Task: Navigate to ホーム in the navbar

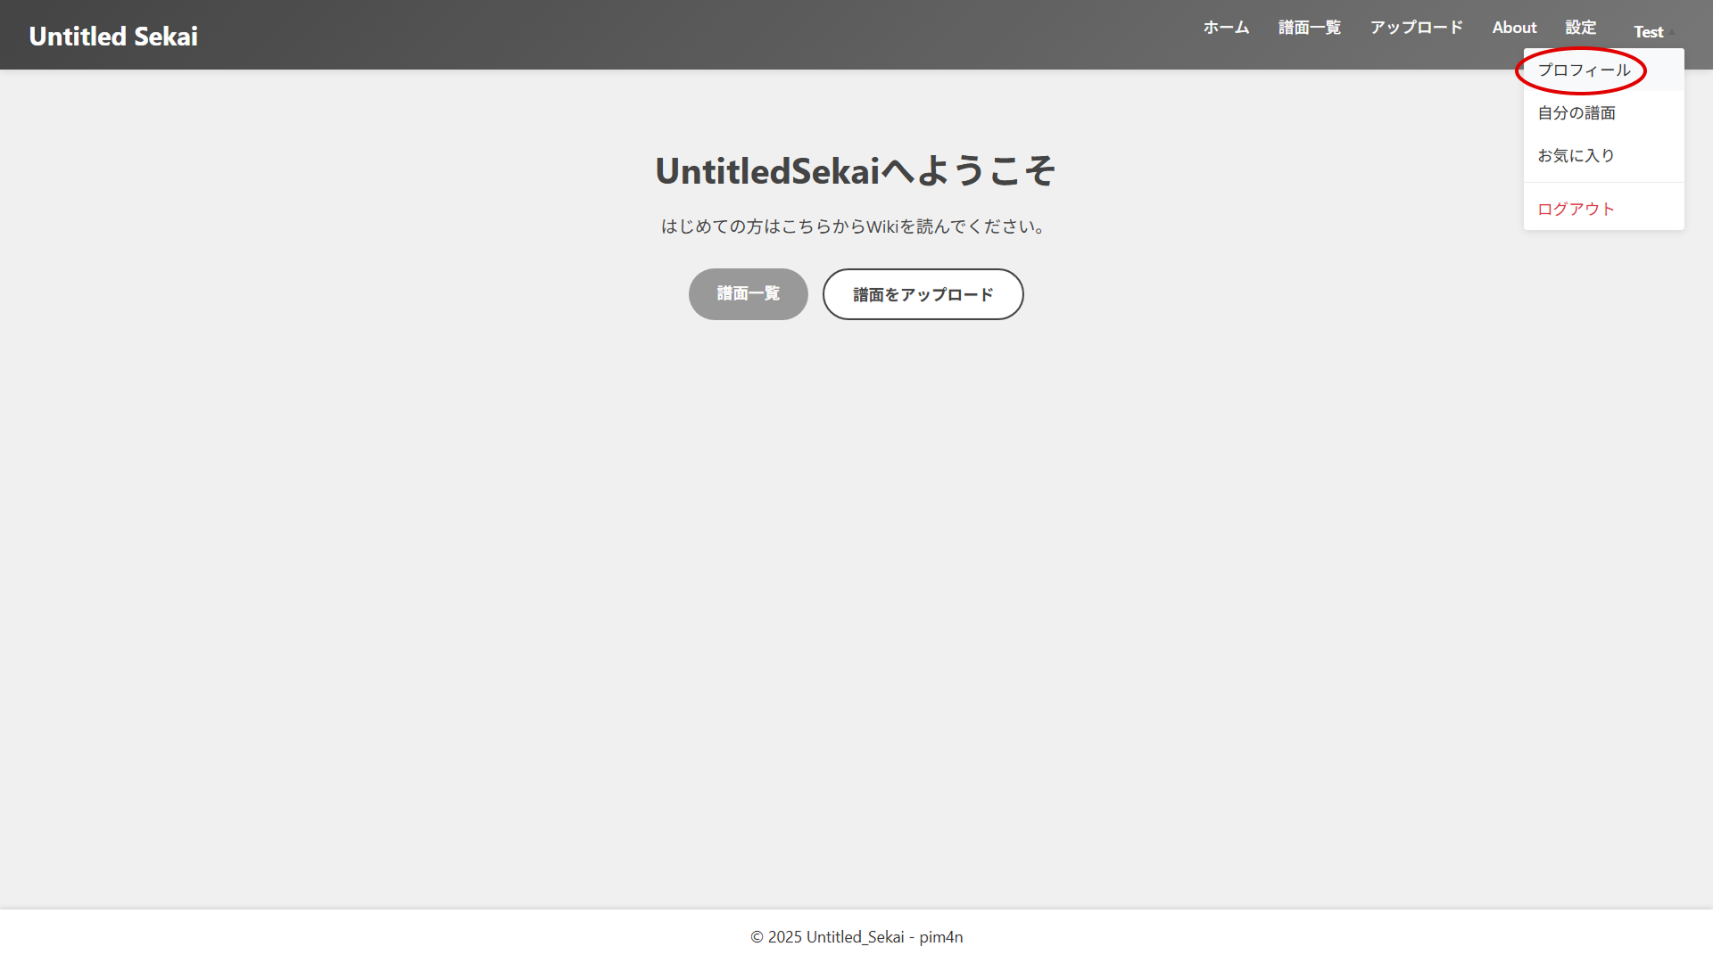Action: 1226,28
